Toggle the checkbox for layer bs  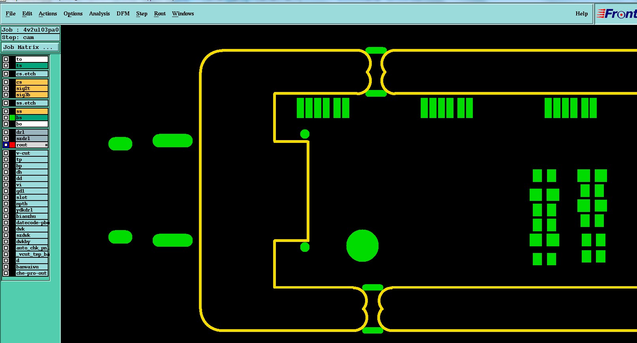click(x=6, y=118)
